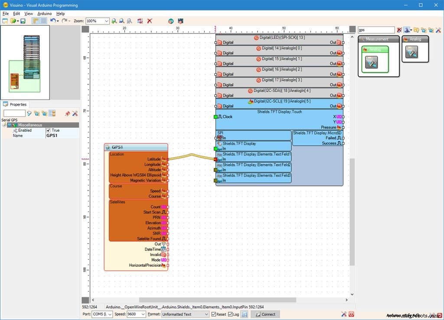Viewport: 444px width, 320px height.
Task: Open the Zoom percentage dropdown
Action: 106,21
